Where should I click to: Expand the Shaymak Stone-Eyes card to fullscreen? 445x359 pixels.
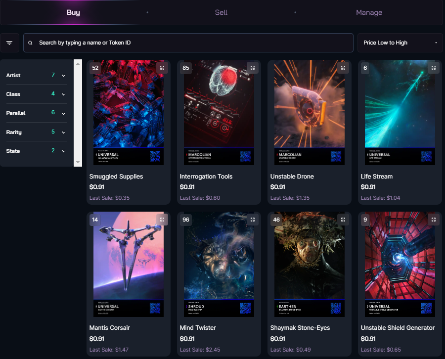343,219
